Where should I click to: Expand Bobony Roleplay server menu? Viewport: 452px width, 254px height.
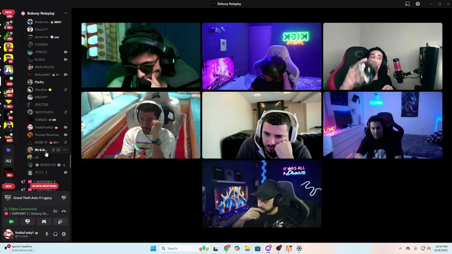point(65,13)
